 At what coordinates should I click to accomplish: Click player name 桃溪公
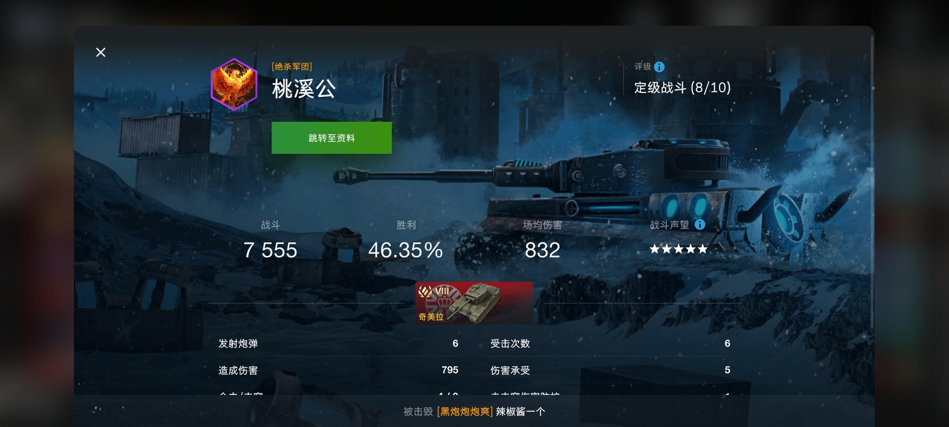(x=304, y=89)
